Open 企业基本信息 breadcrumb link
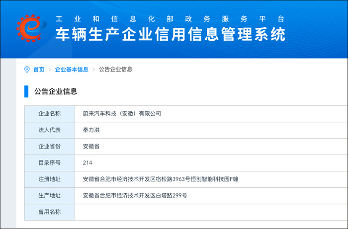The image size is (348, 229). 72,70
